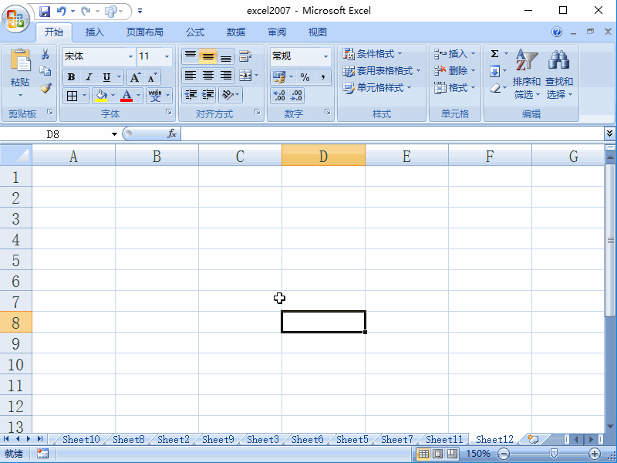This screenshot has width=617, height=463.
Task: Click the 插入 cells button
Action: [454, 53]
